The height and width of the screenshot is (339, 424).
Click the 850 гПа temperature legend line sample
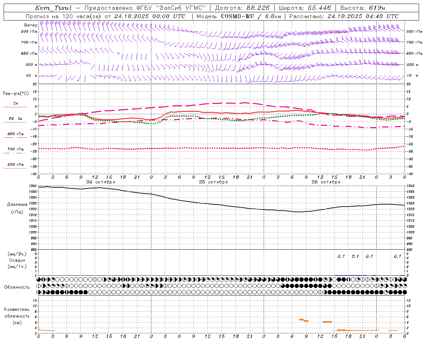pyautogui.click(x=15, y=137)
